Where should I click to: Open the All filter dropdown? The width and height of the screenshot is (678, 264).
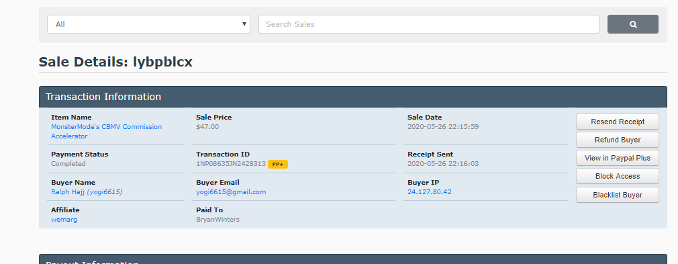[148, 24]
